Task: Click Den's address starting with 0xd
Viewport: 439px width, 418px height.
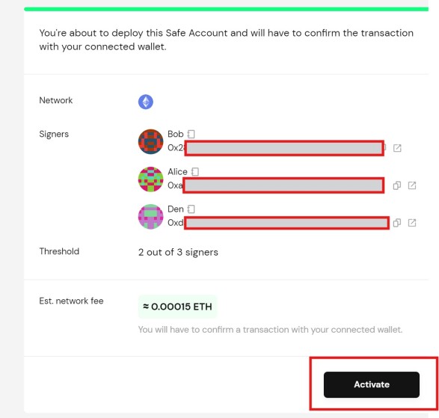Action: [278, 223]
